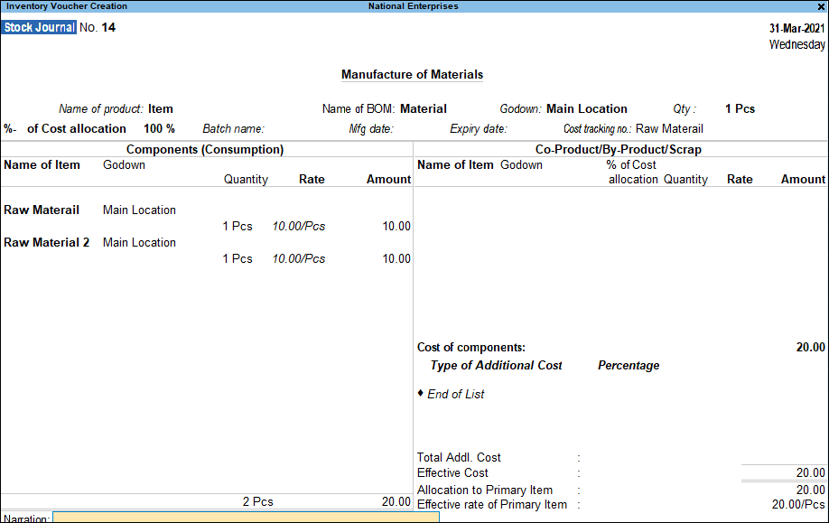Close the Inventory Voucher Creation window
The height and width of the screenshot is (523, 829).
click(x=820, y=6)
